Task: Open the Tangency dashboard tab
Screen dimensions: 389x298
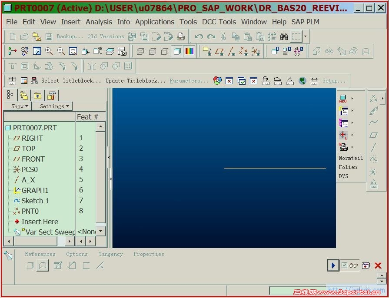Action: pos(111,254)
